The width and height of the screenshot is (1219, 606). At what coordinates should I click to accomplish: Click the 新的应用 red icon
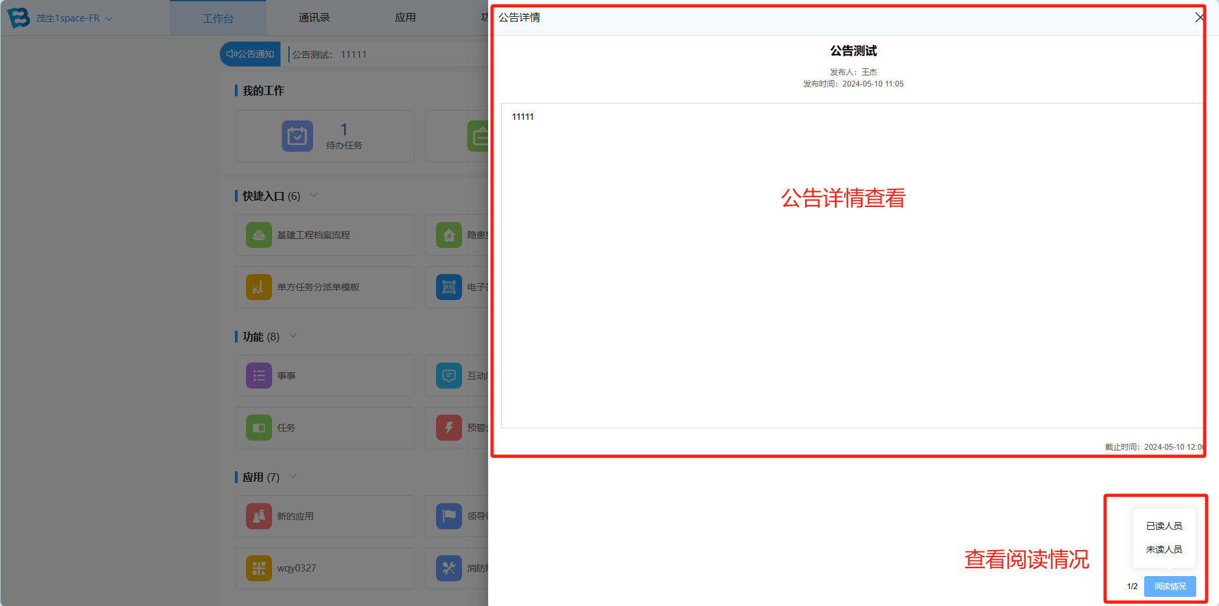[259, 516]
